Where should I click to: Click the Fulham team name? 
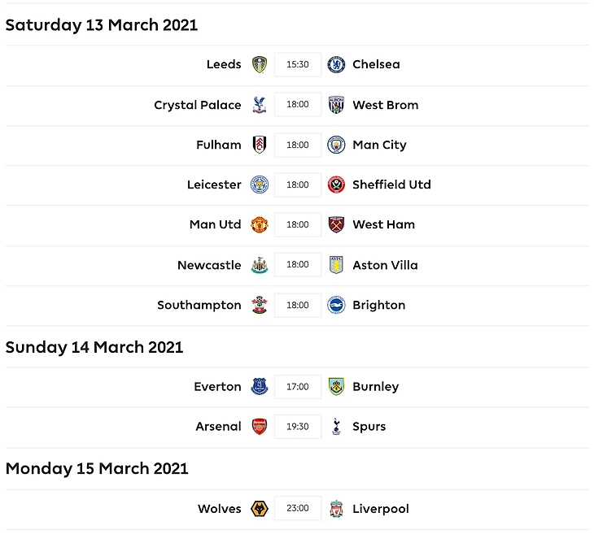point(219,145)
